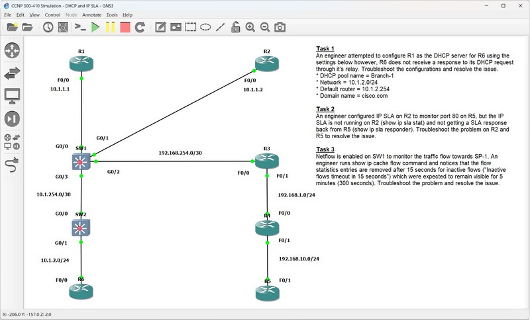This screenshot has width=530, height=320.
Task: Click the 10.1.1.2 address label
Action: 253,89
